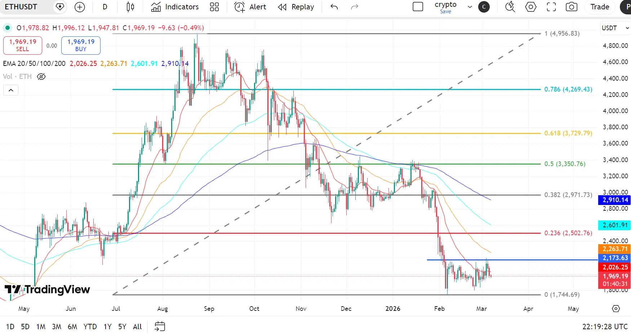Click the orange 2,263.71 EMA price tag
631x335 pixels.
[x=615, y=249]
